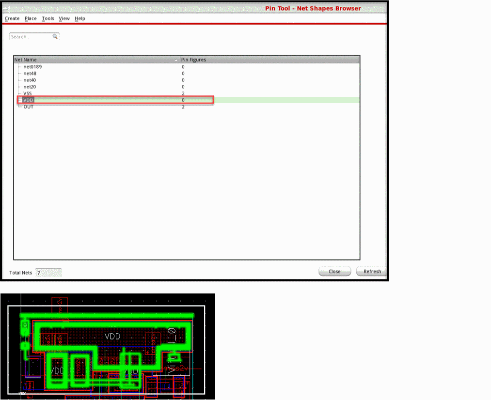Open the Help menu
Viewport: 491px width, 400px height.
point(80,18)
